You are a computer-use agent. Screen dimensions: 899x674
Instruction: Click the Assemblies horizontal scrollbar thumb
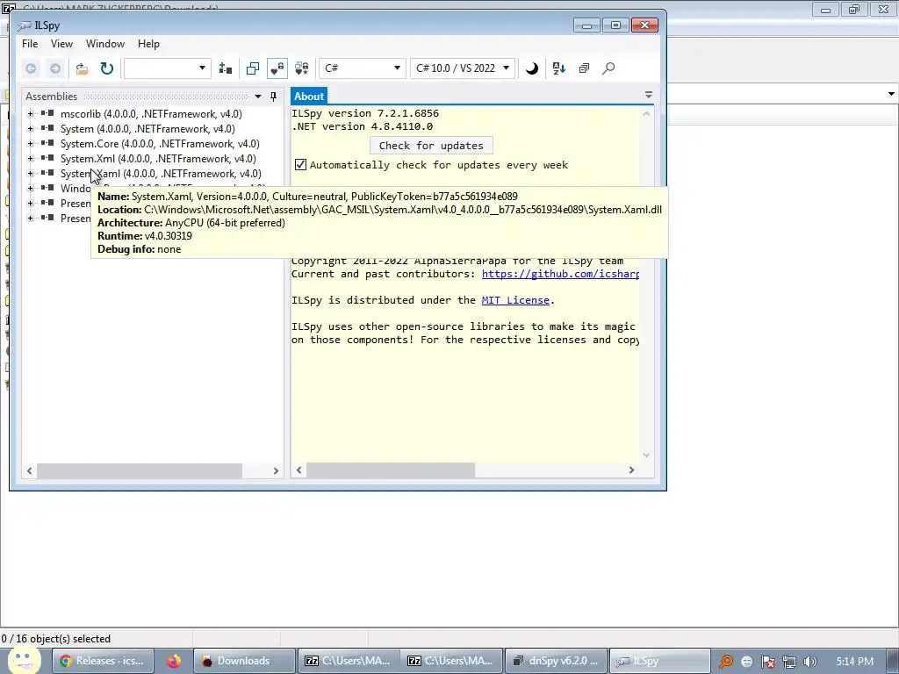coord(140,470)
